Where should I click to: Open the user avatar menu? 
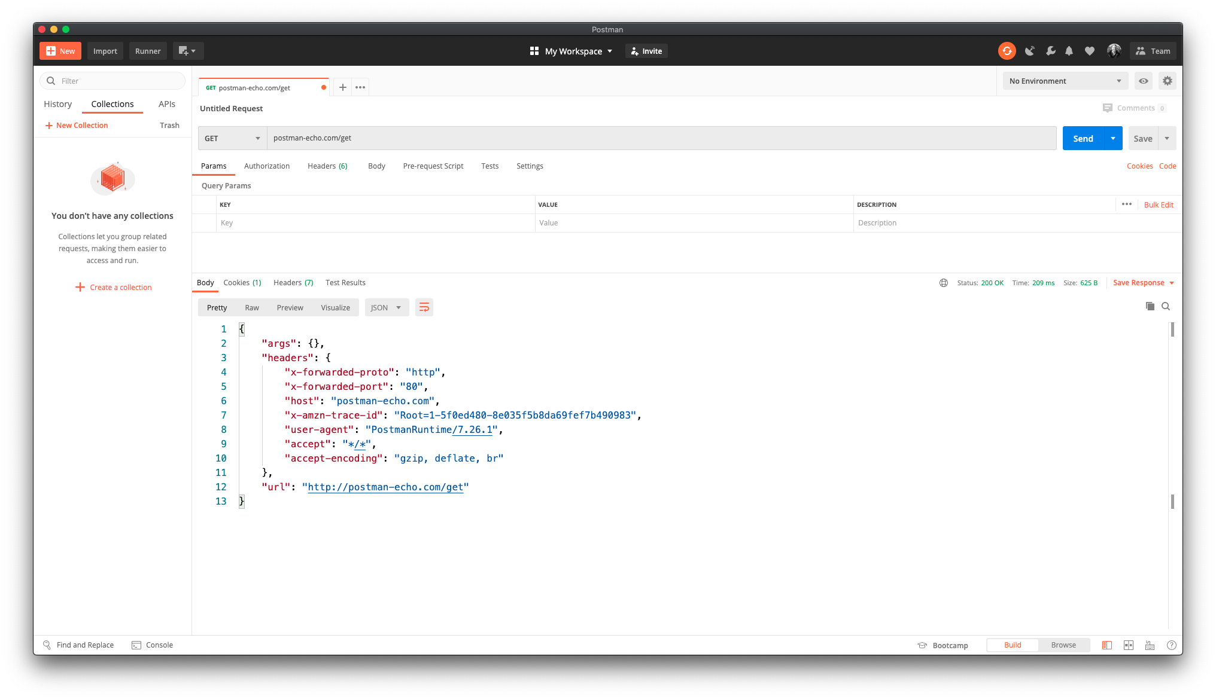[x=1114, y=51]
